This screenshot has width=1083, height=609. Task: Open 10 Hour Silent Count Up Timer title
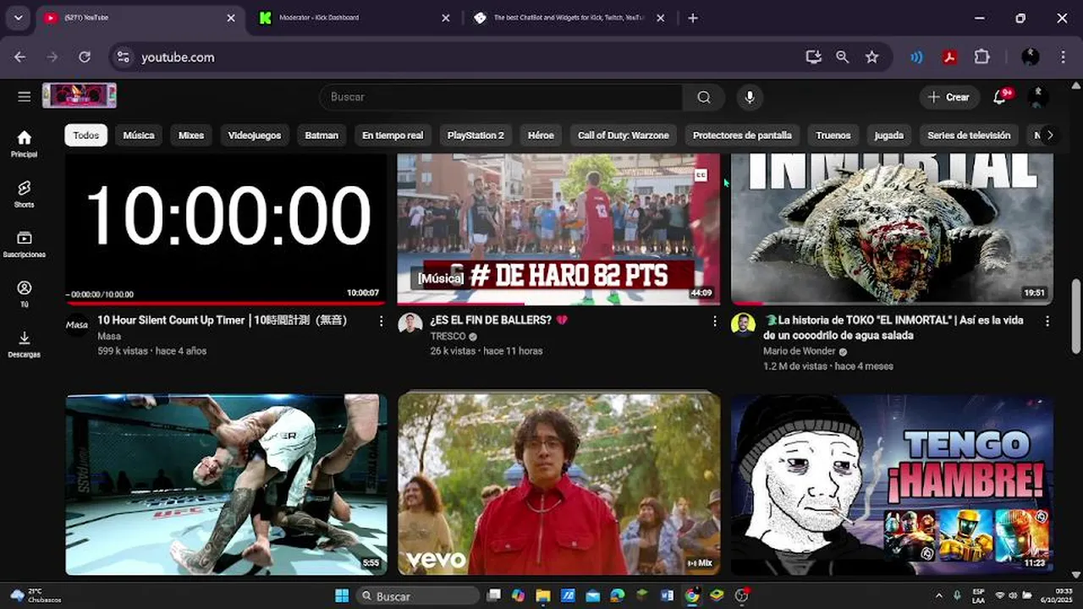(223, 321)
